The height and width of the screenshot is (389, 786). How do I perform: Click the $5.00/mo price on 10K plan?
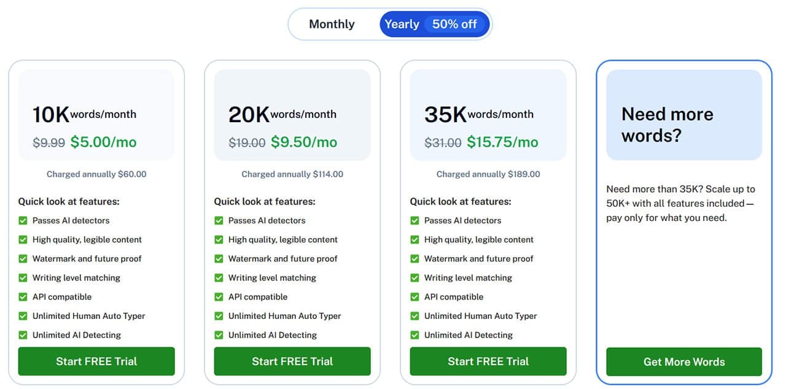click(103, 142)
